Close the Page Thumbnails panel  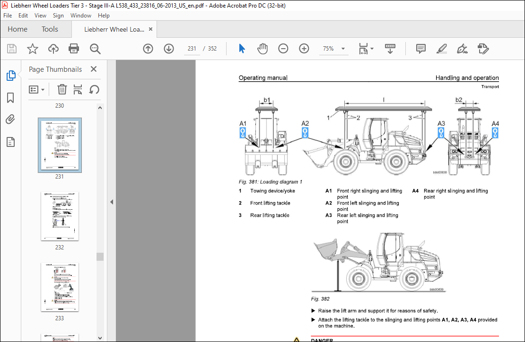tap(94, 69)
